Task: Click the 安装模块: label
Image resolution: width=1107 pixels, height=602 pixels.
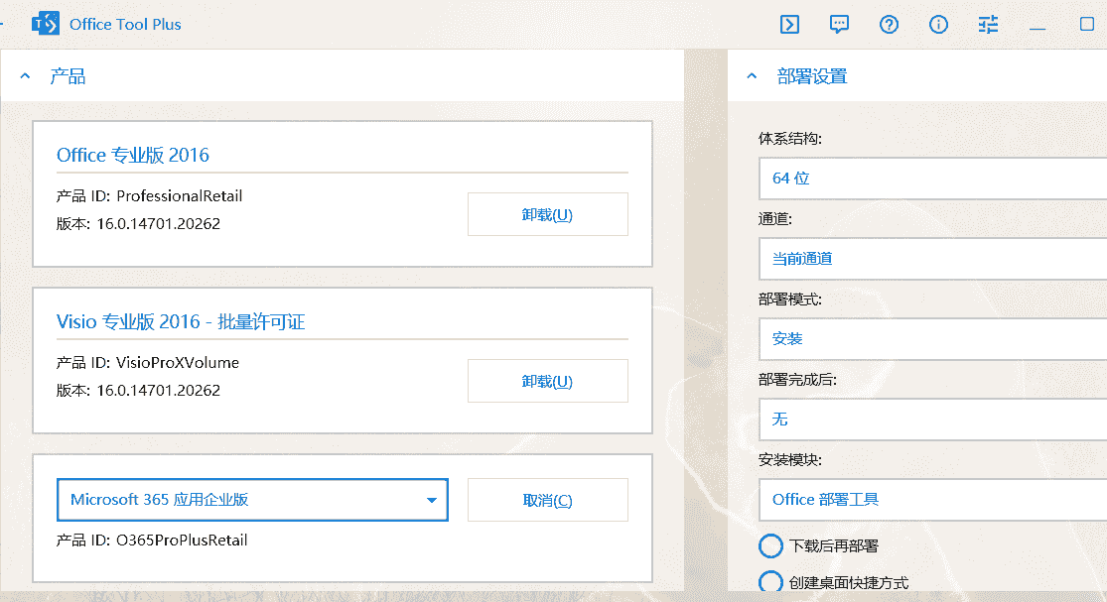Action: pos(790,459)
